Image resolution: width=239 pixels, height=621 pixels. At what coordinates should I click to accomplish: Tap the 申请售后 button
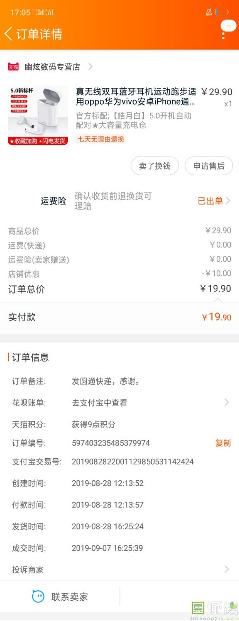tap(209, 166)
